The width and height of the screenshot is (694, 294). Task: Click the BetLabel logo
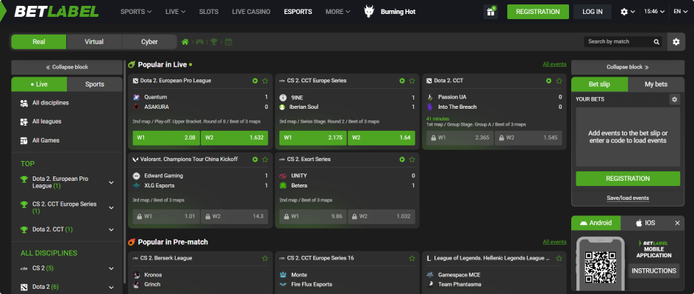coord(56,12)
